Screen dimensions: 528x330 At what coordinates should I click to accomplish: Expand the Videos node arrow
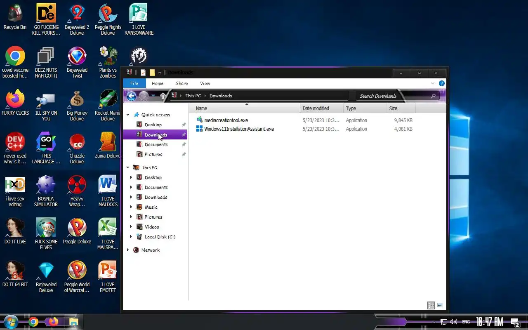131,227
